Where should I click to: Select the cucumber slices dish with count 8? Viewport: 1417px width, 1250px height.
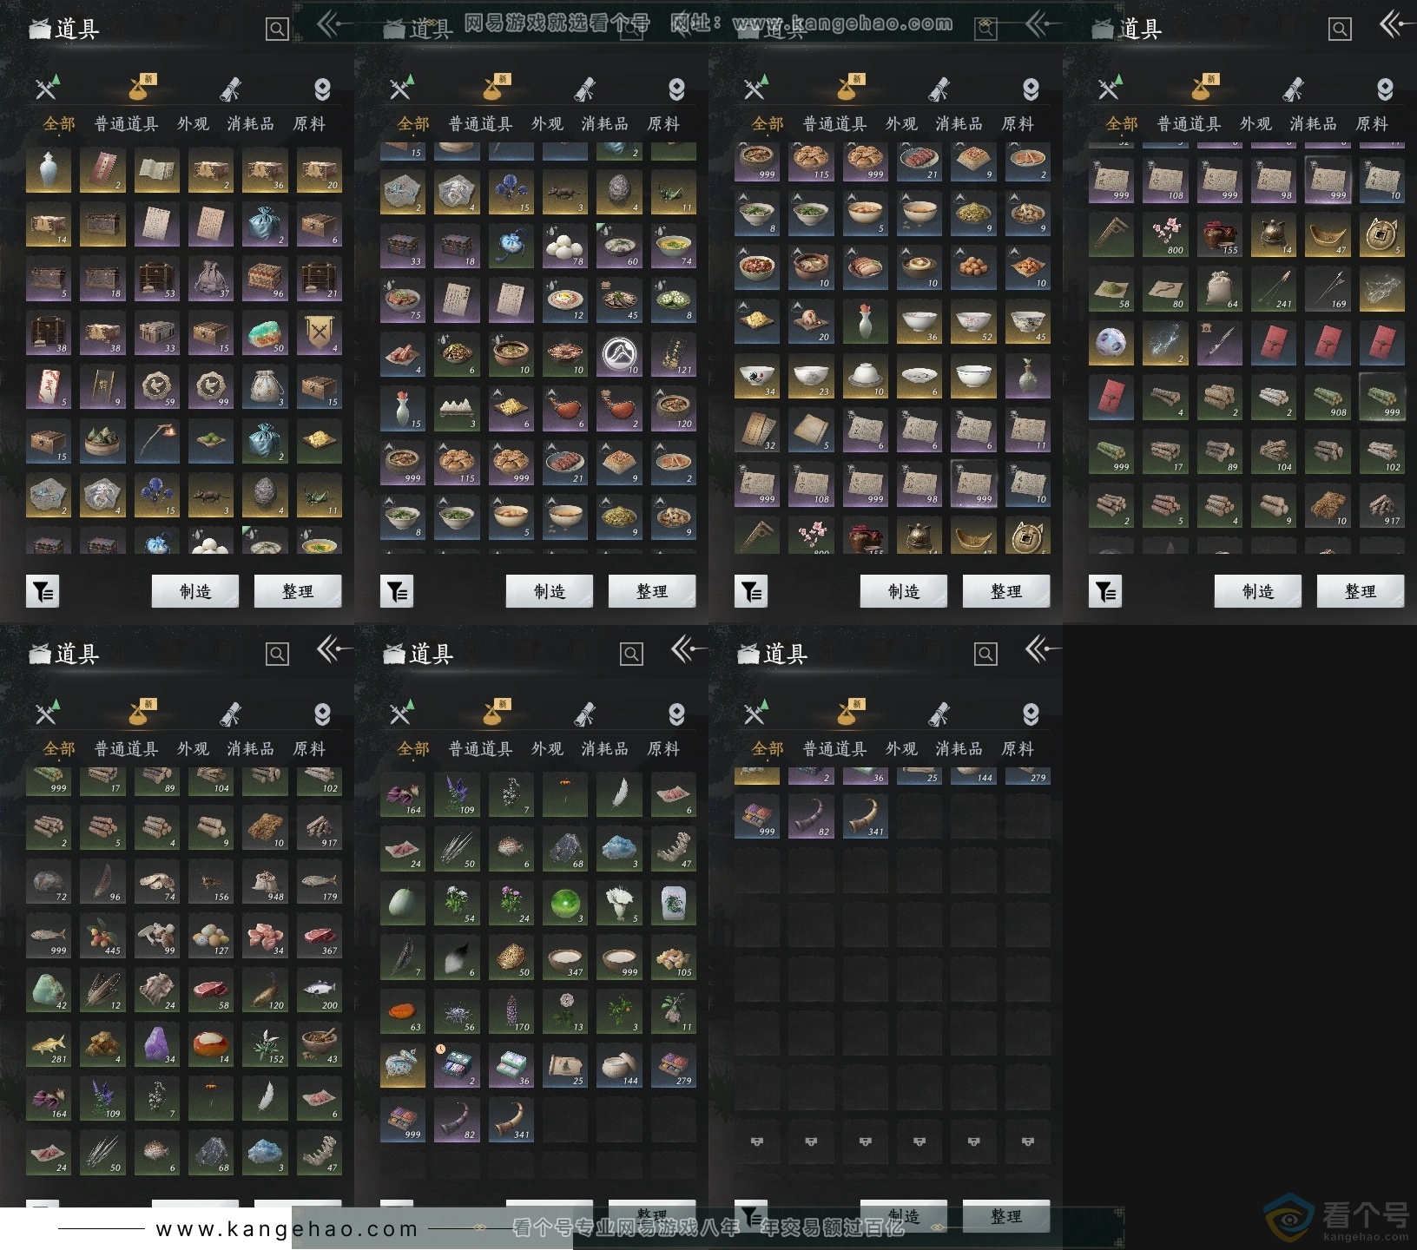coord(673,300)
